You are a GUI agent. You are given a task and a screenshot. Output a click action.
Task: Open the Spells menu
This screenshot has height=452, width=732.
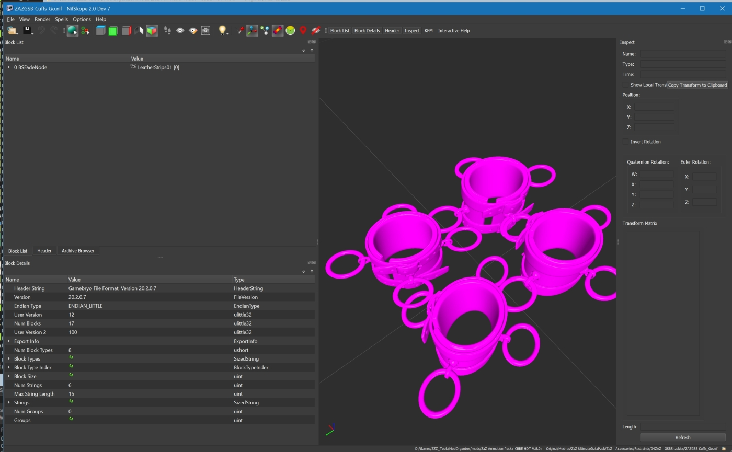pos(61,19)
